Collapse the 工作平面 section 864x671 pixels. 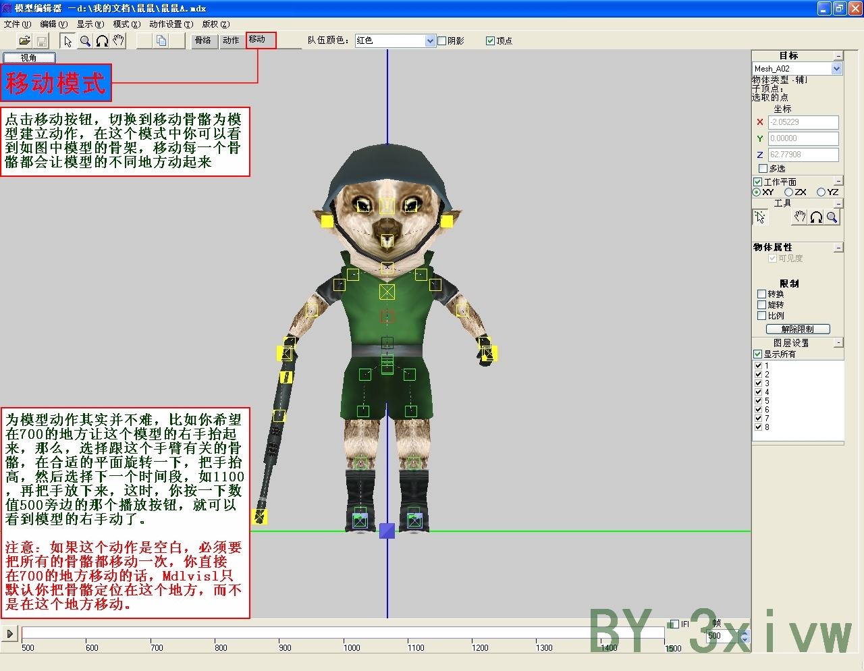(838, 181)
